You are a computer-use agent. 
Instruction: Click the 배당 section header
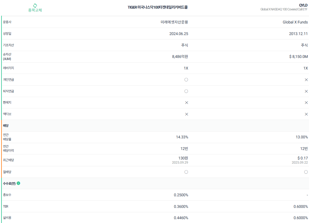[x=6, y=126]
